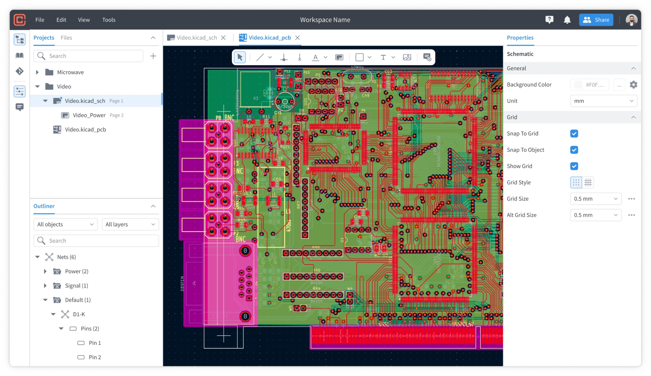Open the settings sliders sidebar icon

[20, 92]
